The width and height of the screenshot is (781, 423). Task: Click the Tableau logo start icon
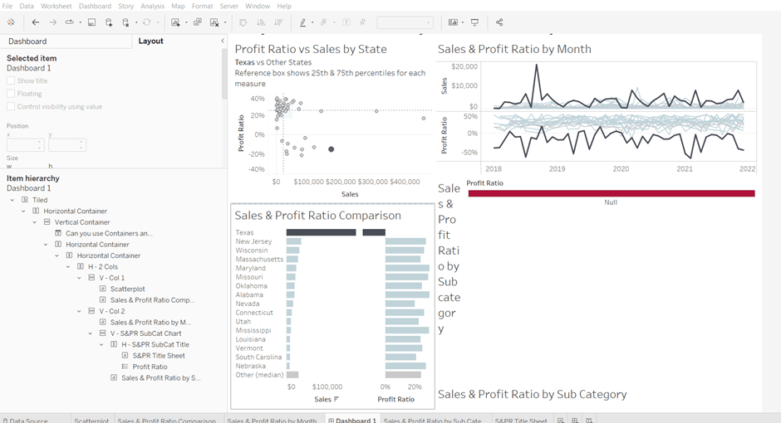[x=11, y=22]
